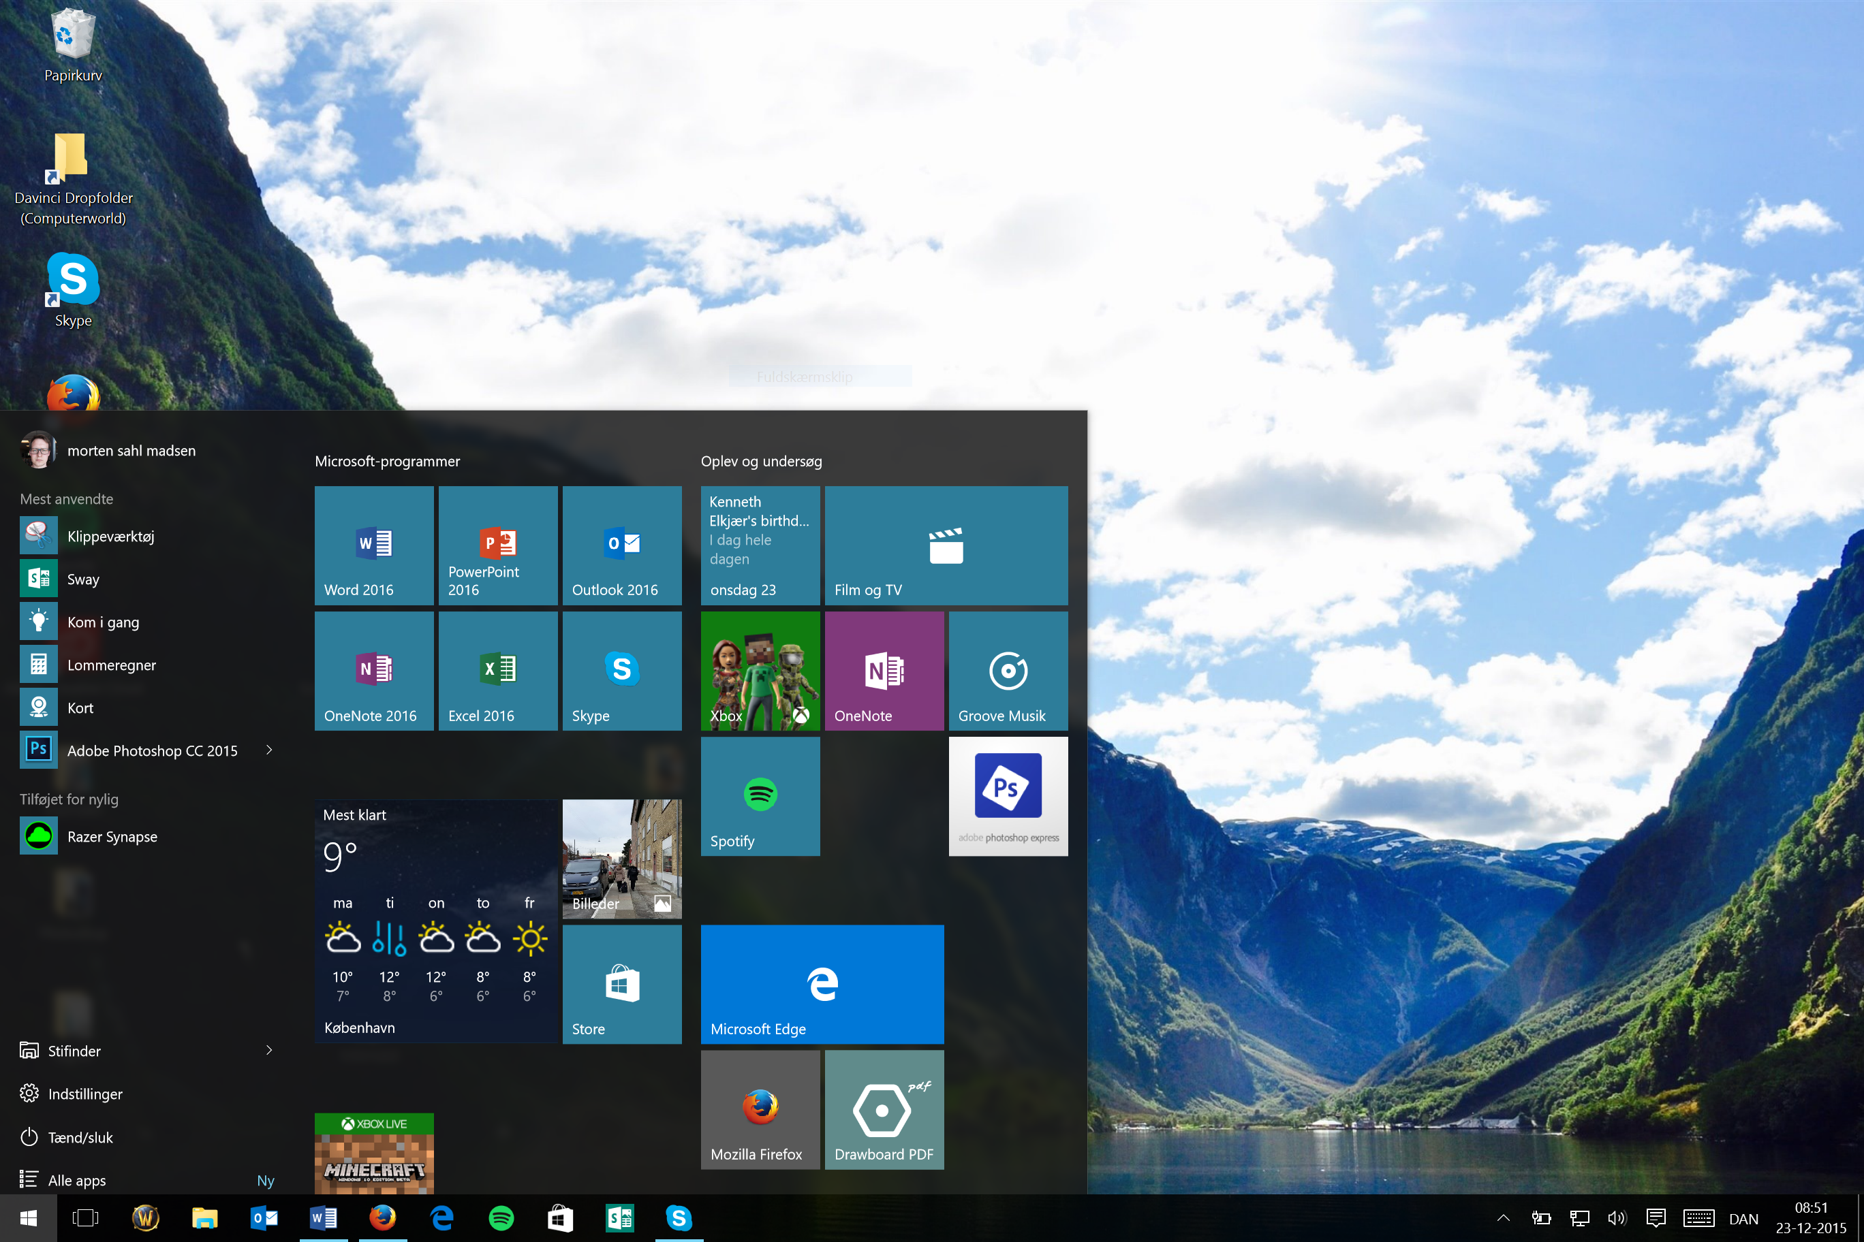Open the Alle apps list
This screenshot has height=1242, width=1864.
tap(76, 1180)
